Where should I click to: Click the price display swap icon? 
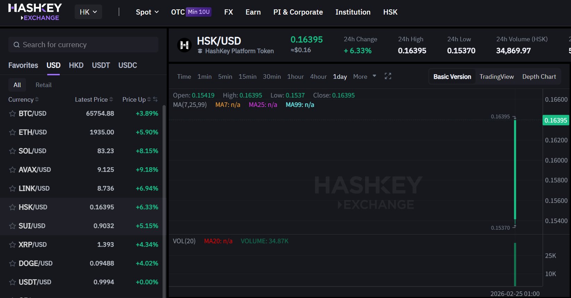[x=155, y=100]
